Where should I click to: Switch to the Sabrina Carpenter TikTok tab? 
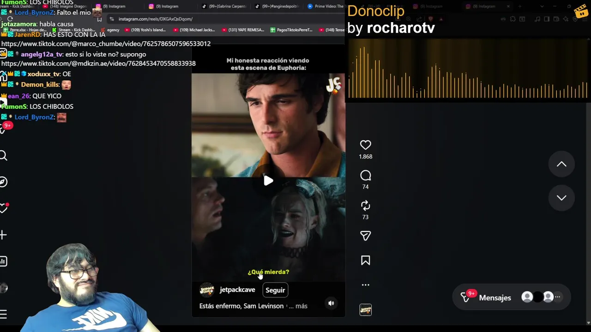(224, 6)
